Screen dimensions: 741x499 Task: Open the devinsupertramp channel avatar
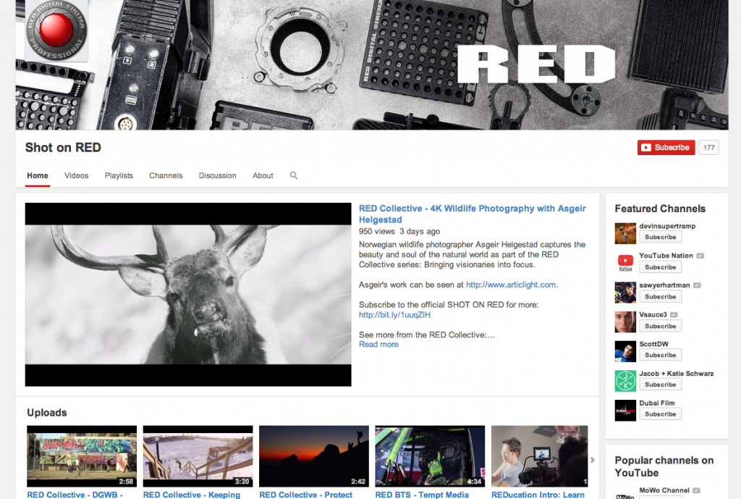point(624,233)
